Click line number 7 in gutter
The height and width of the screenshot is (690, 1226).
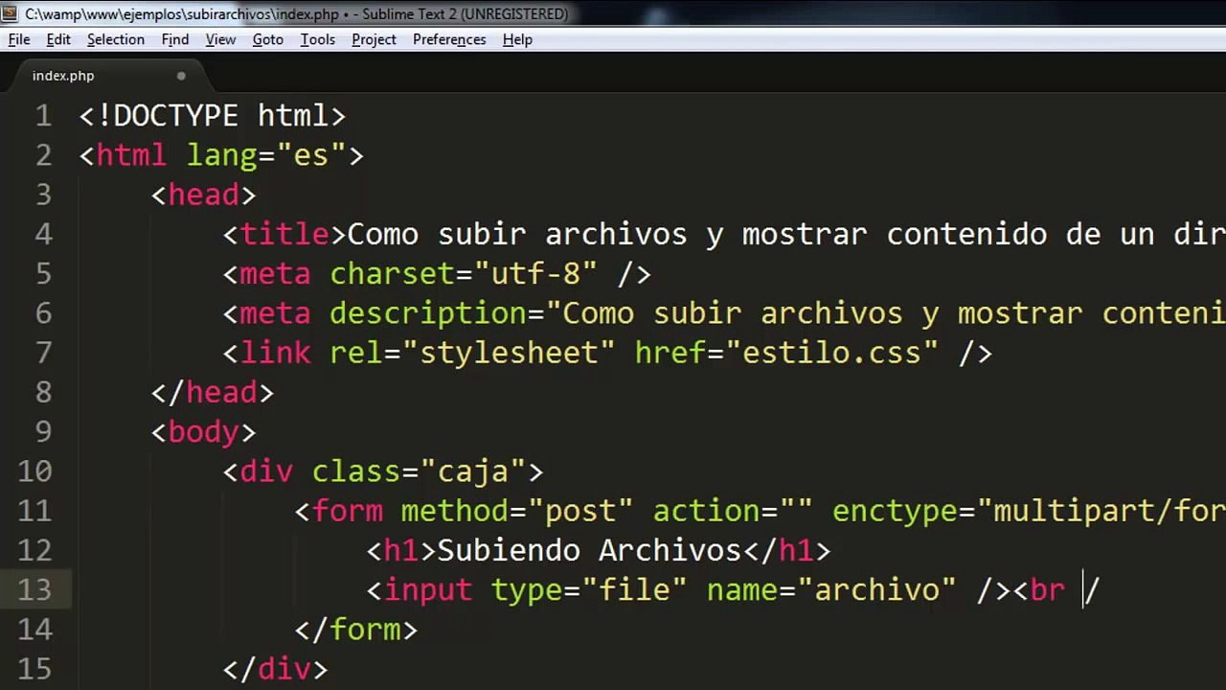(x=44, y=353)
